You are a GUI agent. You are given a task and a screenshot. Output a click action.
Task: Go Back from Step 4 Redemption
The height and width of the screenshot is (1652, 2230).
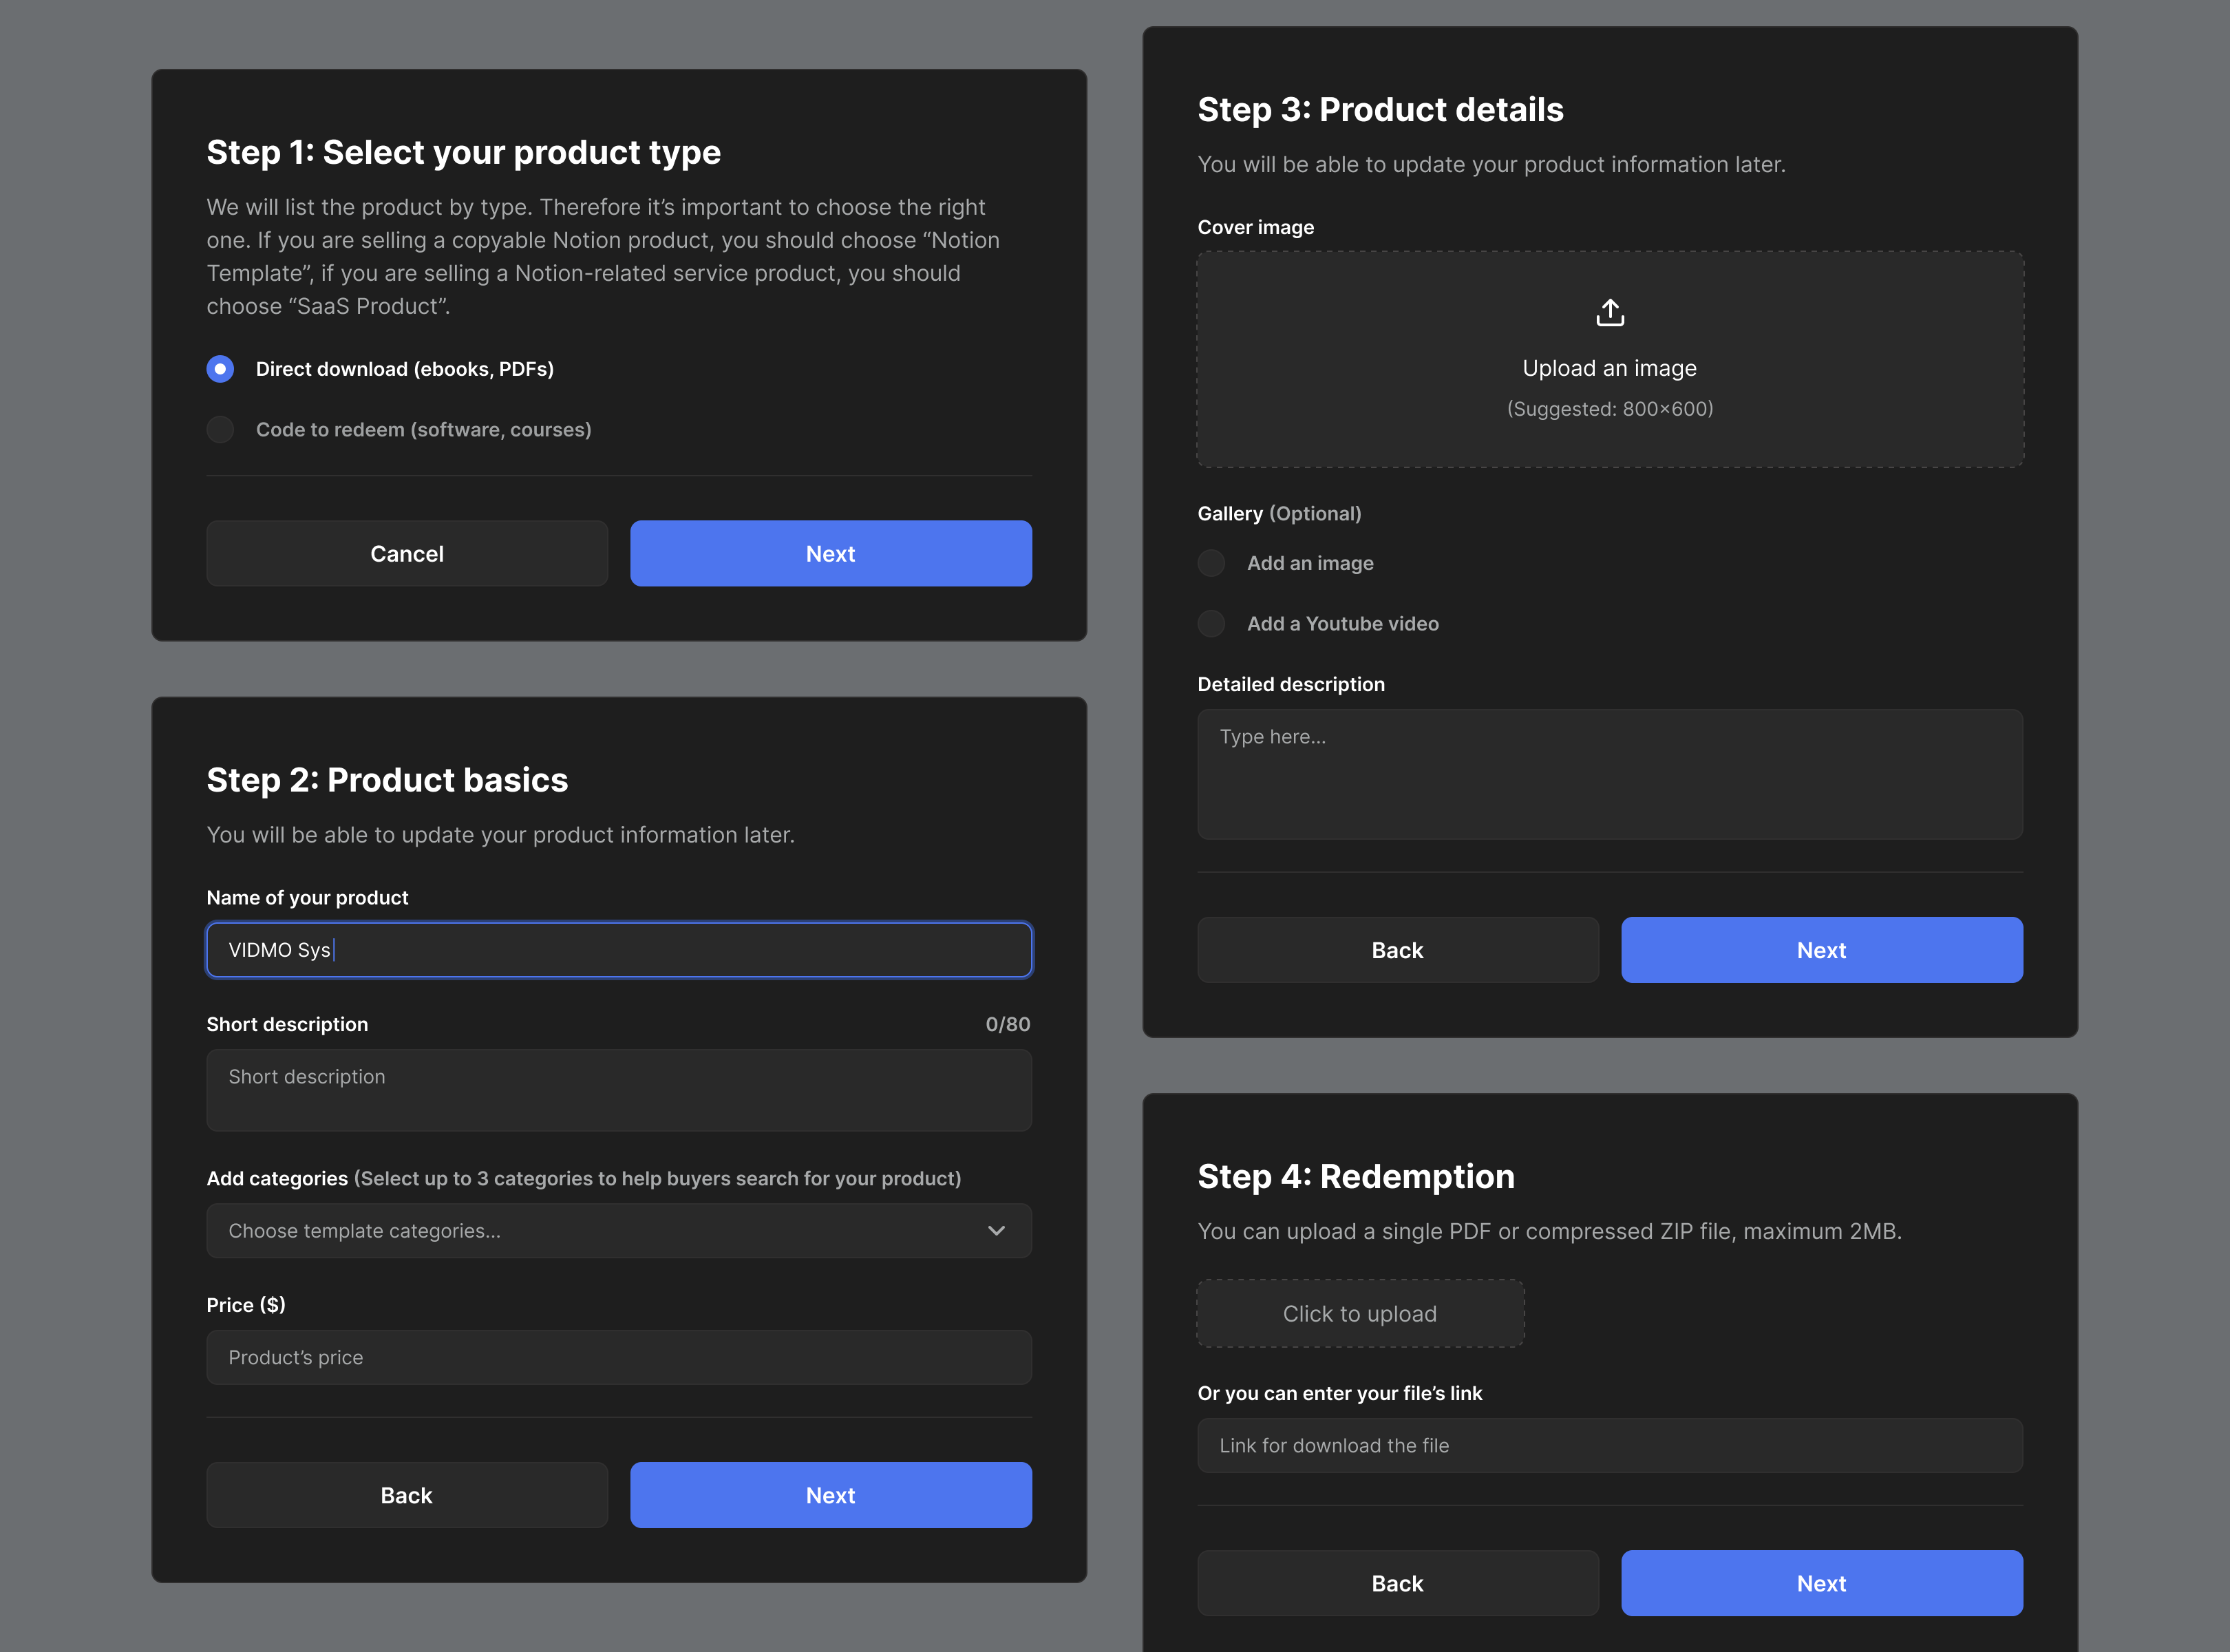(x=1397, y=1583)
